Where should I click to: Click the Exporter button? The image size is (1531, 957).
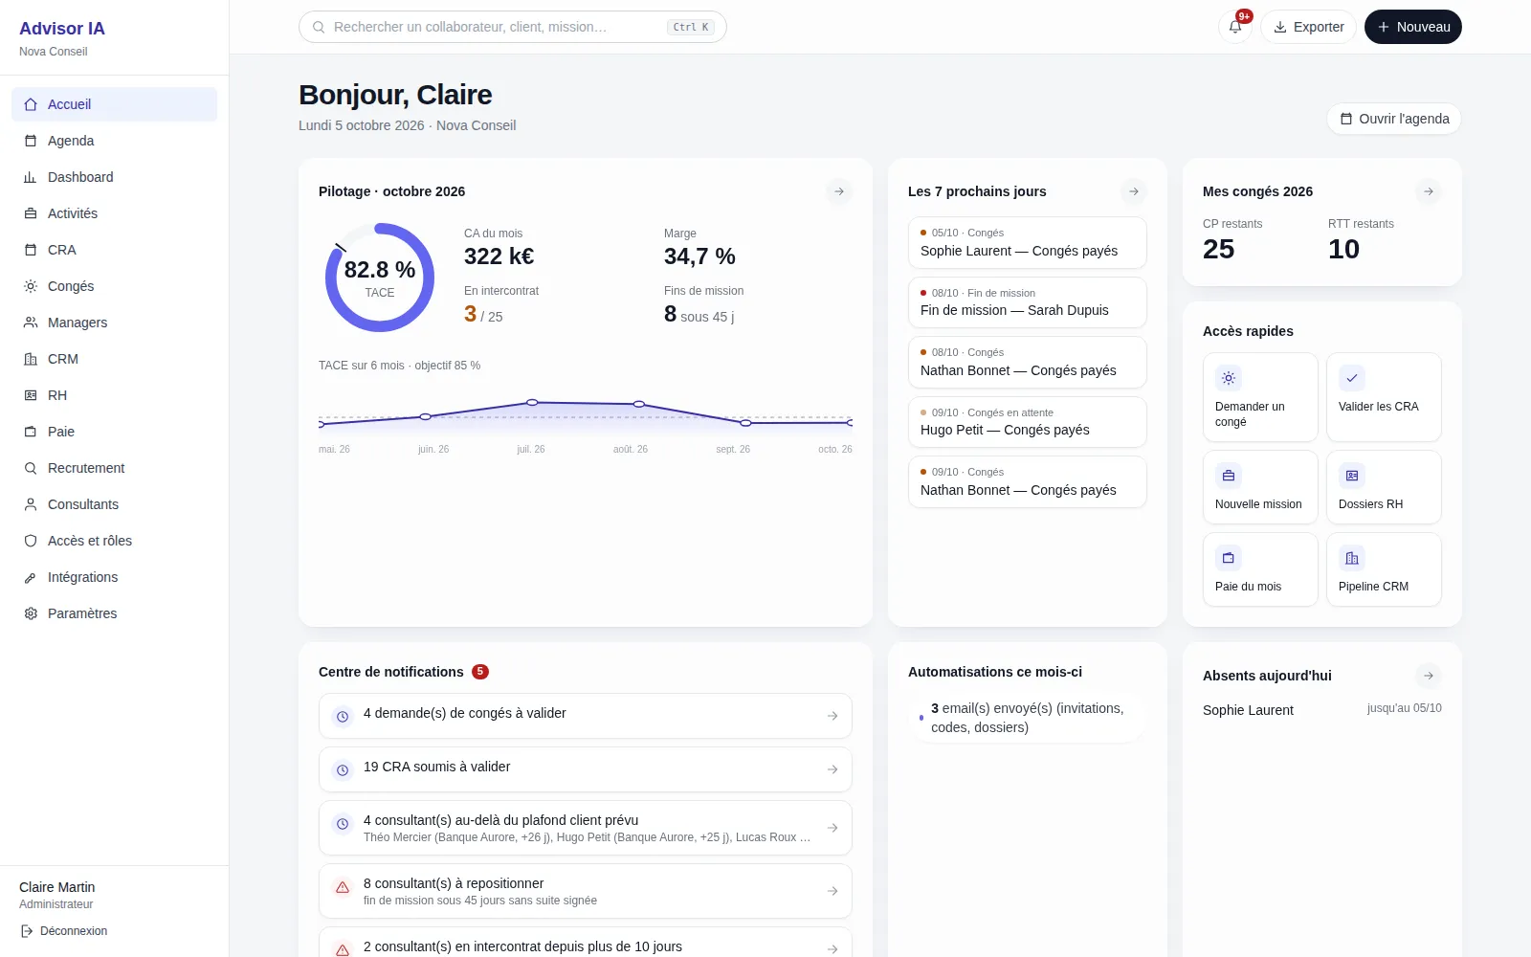point(1308,27)
